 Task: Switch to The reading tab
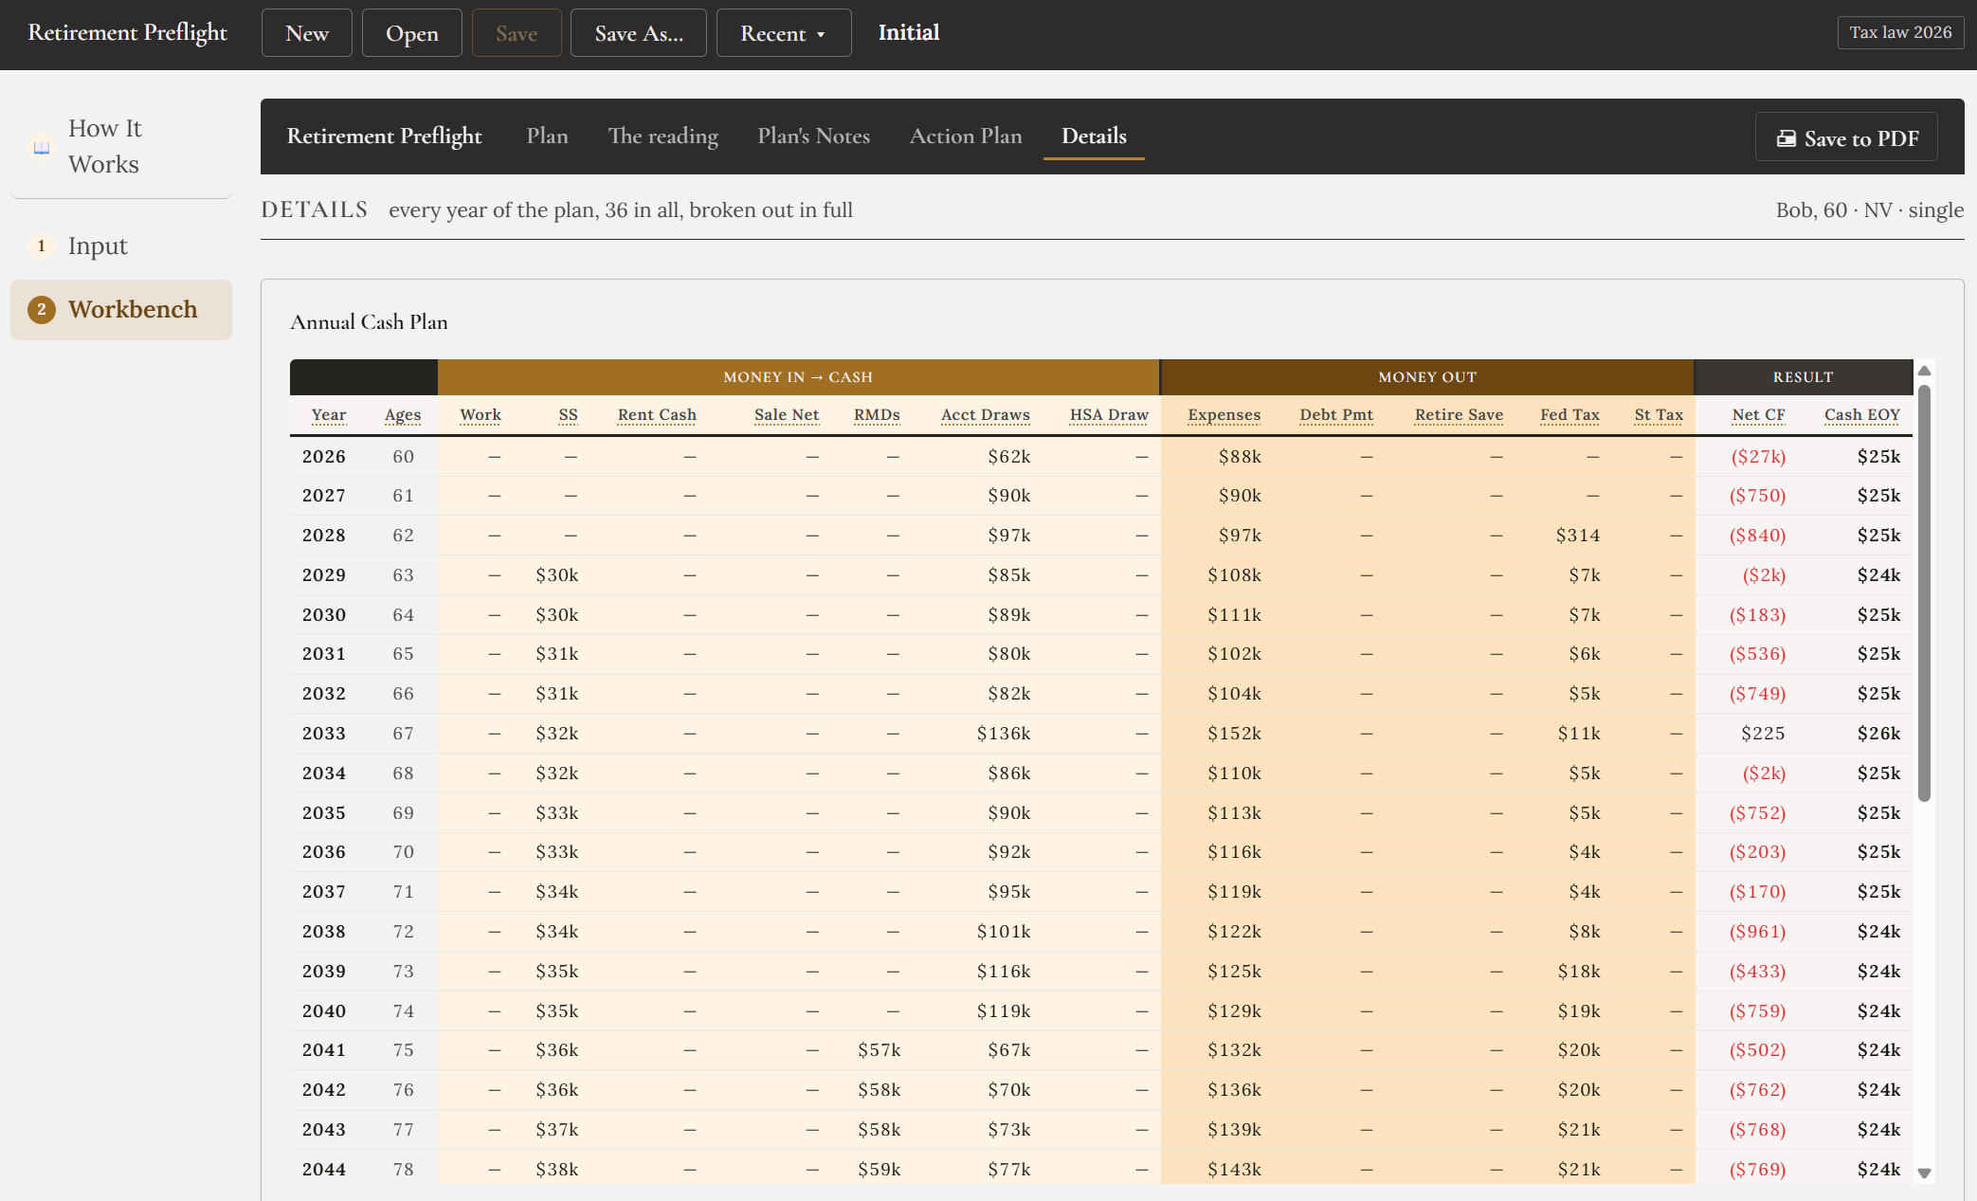pyautogui.click(x=662, y=136)
